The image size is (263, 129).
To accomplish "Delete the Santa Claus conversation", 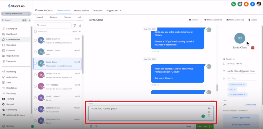I will 253,20.
